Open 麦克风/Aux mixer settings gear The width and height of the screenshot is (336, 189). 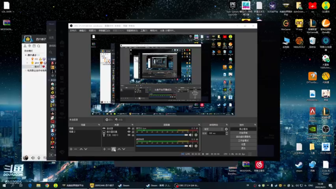point(196,135)
